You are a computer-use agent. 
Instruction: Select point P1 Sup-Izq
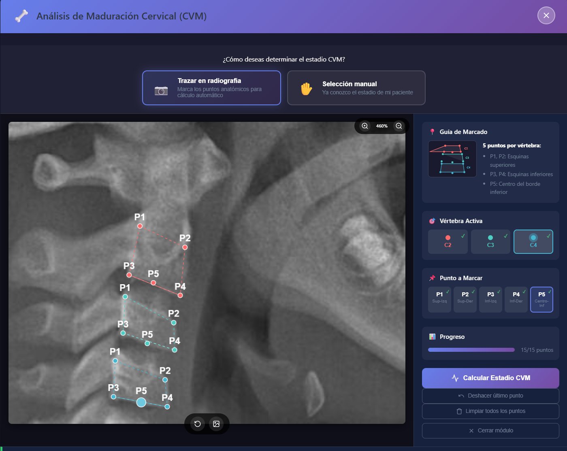coord(439,300)
